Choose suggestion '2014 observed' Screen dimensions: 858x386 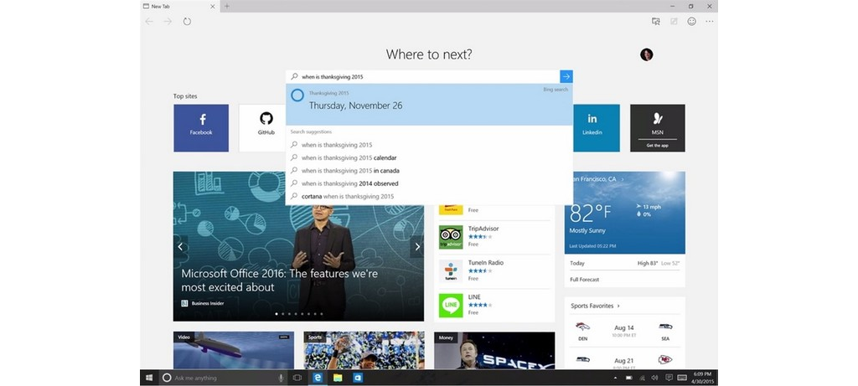pos(429,183)
